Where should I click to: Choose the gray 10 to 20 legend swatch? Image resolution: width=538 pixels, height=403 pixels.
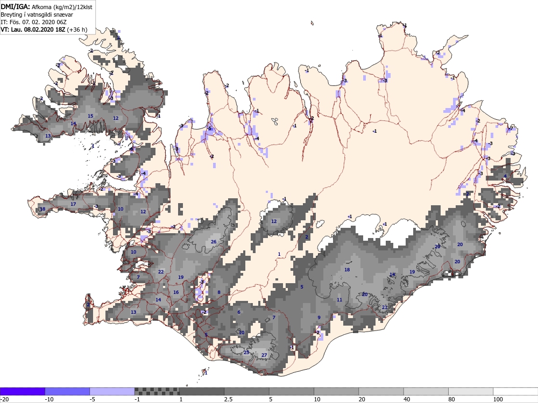(336, 391)
